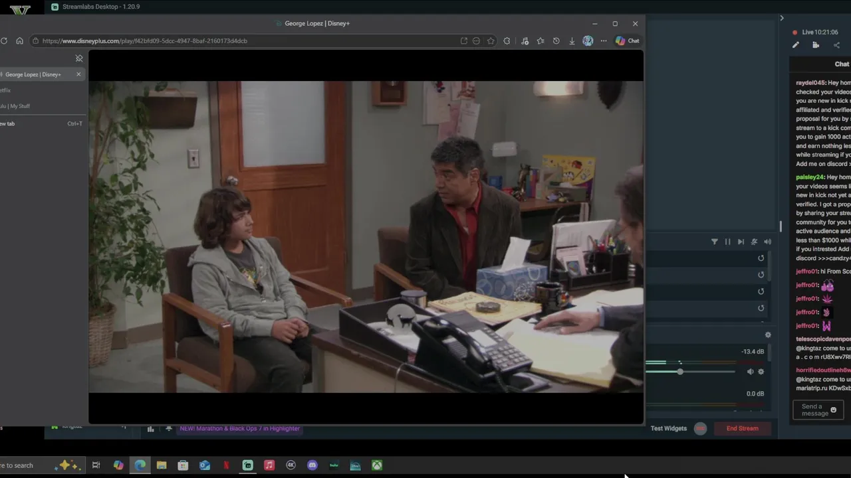Click the George Lopez video player
This screenshot has height=478, width=851.
point(366,237)
